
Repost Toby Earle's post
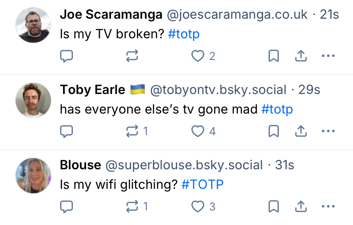133,131
